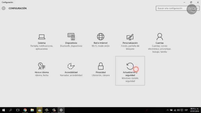Open Actualización y seguridad refresh icon

(x=130, y=66)
